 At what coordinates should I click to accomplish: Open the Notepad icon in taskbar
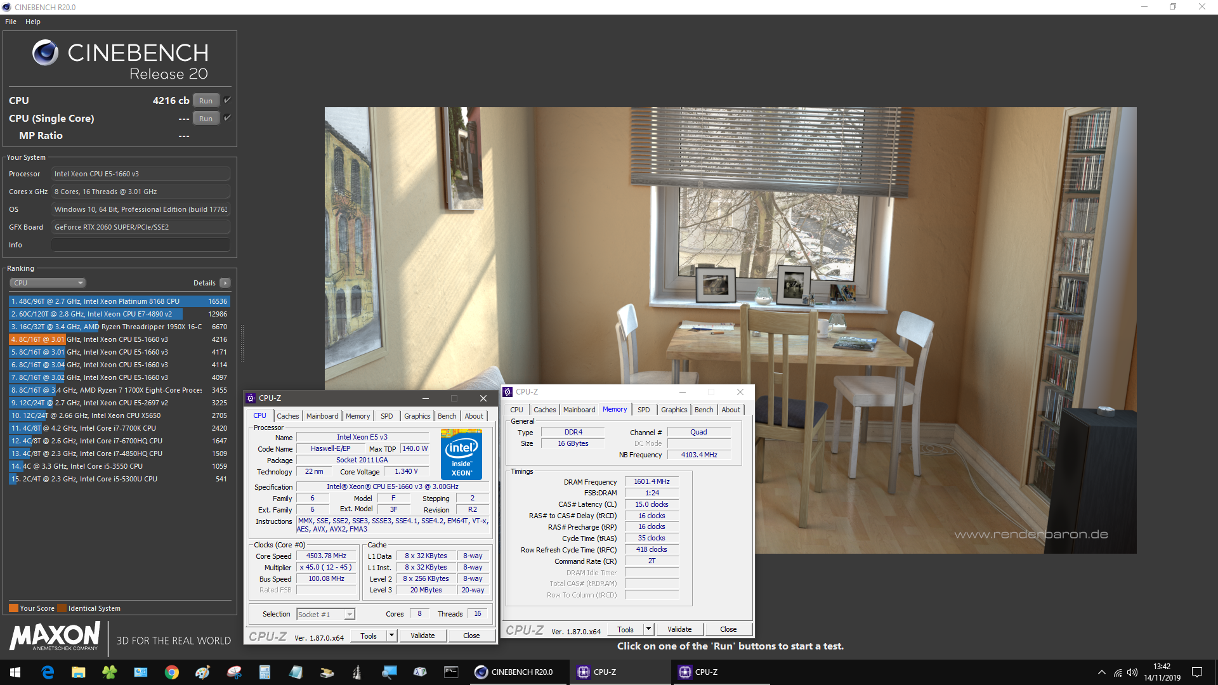point(296,672)
